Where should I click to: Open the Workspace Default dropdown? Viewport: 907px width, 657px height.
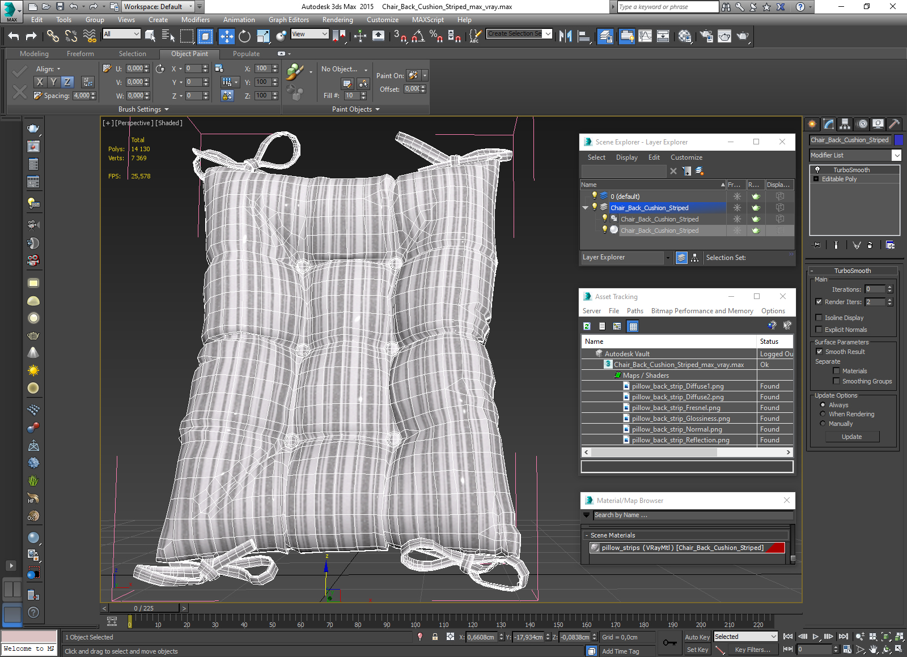(x=159, y=7)
